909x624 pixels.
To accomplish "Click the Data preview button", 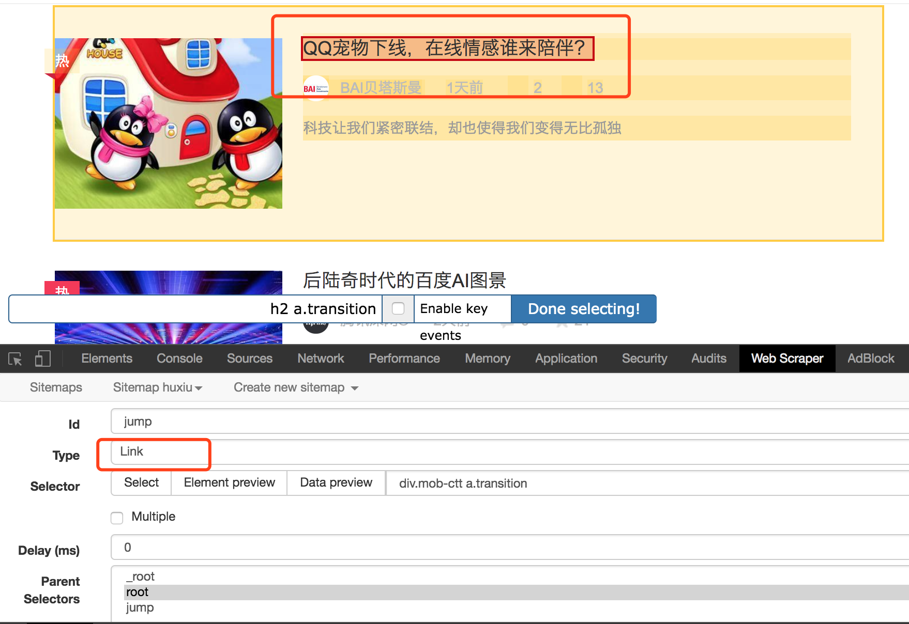I will 336,483.
